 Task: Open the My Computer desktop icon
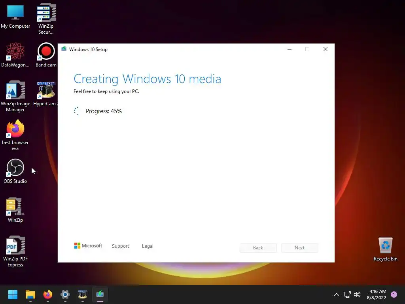tap(15, 16)
